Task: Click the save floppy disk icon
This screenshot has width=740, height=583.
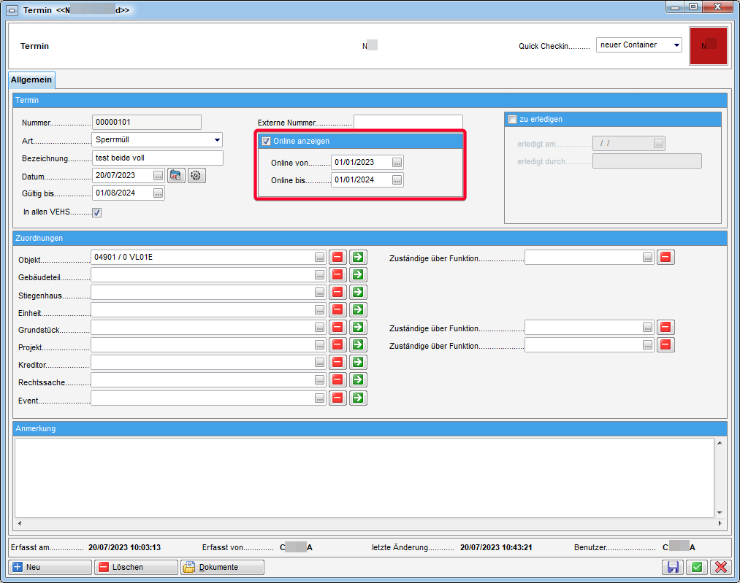Action: [x=672, y=567]
